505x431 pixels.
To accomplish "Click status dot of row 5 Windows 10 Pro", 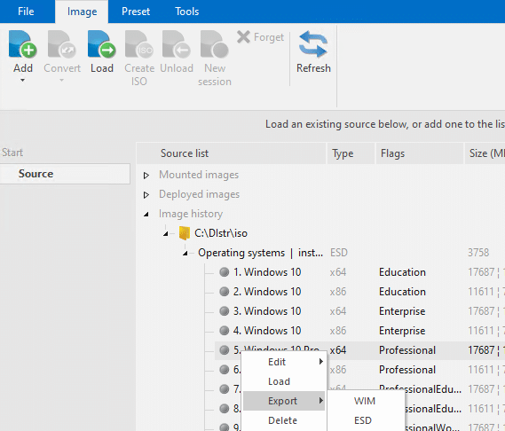I will coord(225,350).
